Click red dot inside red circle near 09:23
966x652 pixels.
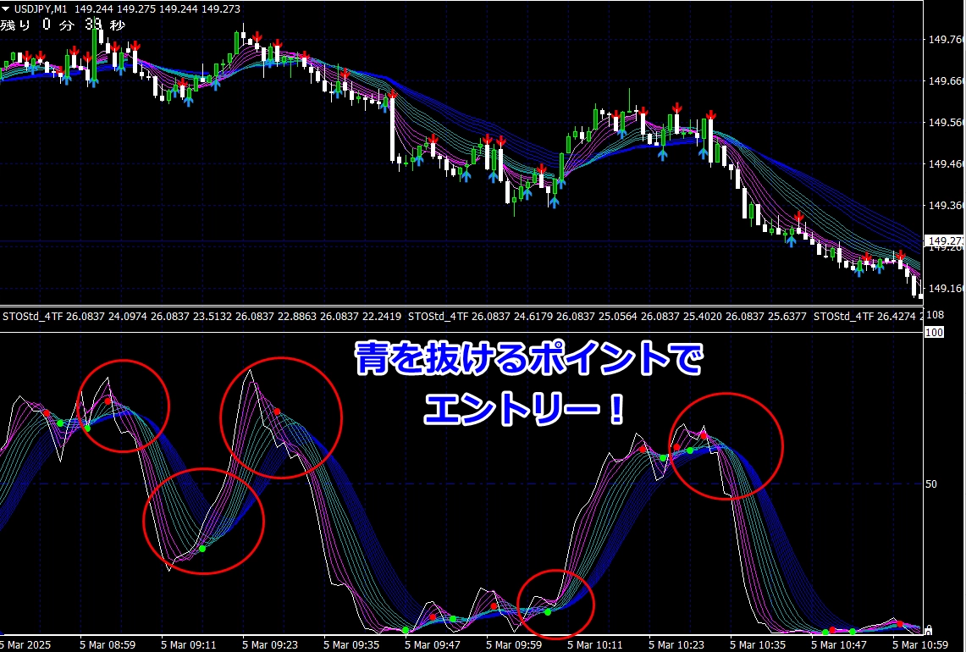[x=277, y=412]
